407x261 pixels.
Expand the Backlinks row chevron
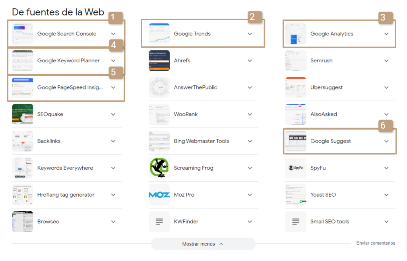(113, 141)
